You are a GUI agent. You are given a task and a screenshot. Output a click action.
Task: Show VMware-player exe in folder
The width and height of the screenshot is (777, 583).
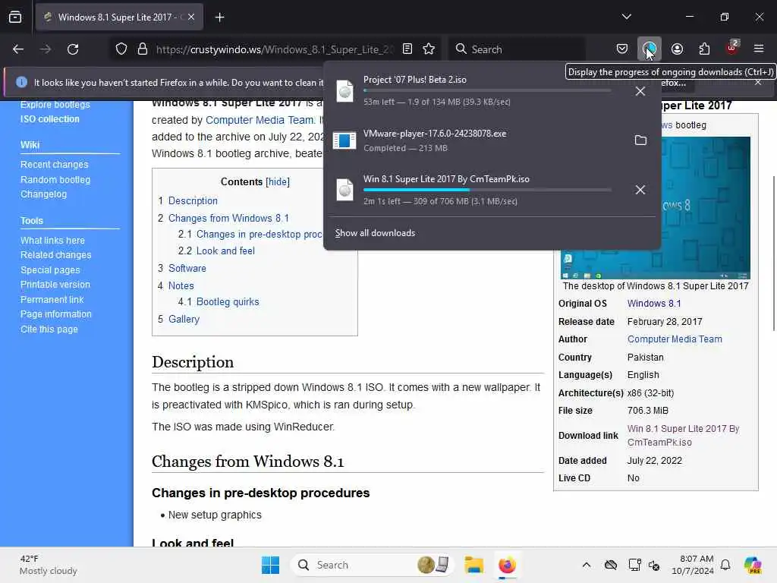point(640,140)
